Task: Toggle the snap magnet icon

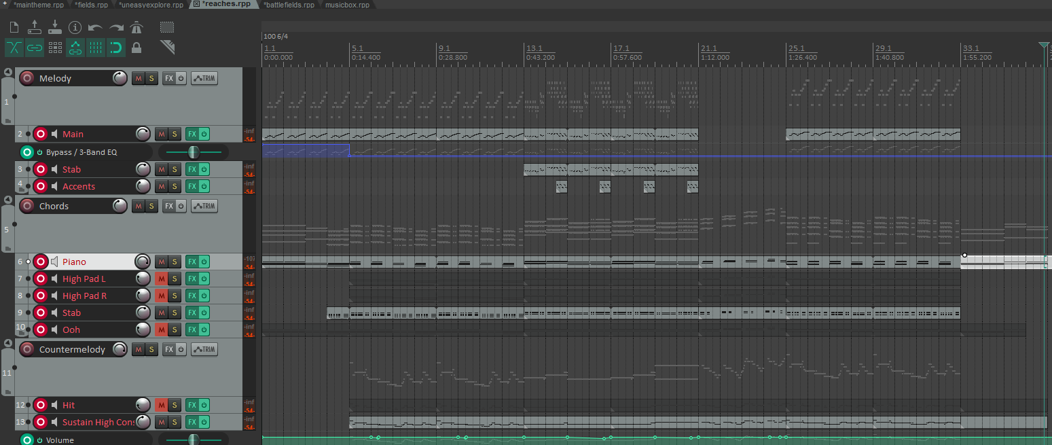Action: pos(116,48)
